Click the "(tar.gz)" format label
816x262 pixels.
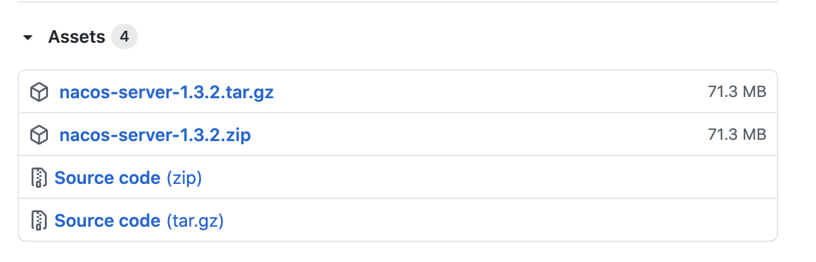pos(195,220)
